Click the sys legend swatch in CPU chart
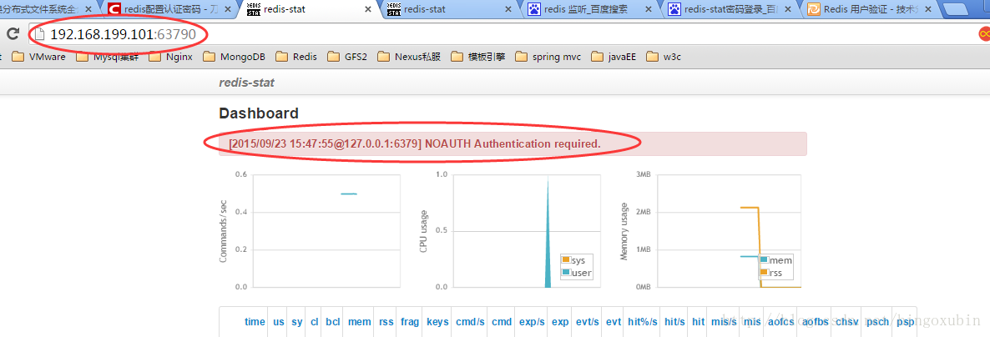This screenshot has width=990, height=337. 566,260
